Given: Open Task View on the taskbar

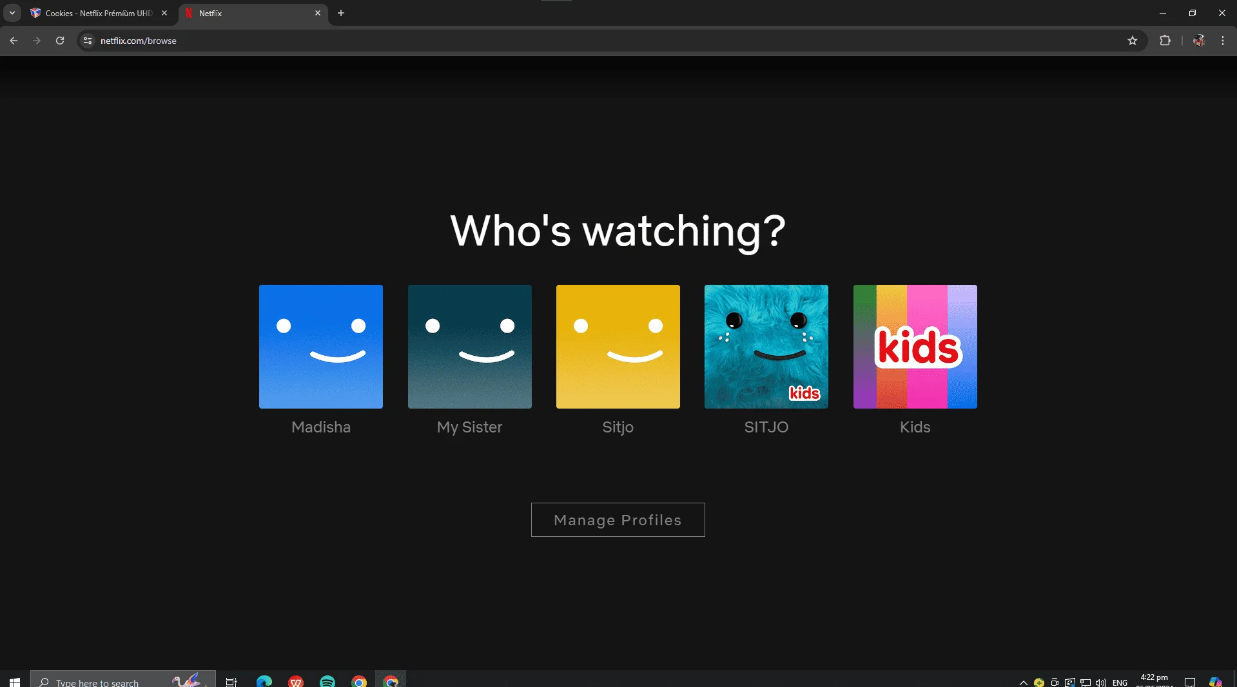Looking at the screenshot, I should [x=231, y=681].
